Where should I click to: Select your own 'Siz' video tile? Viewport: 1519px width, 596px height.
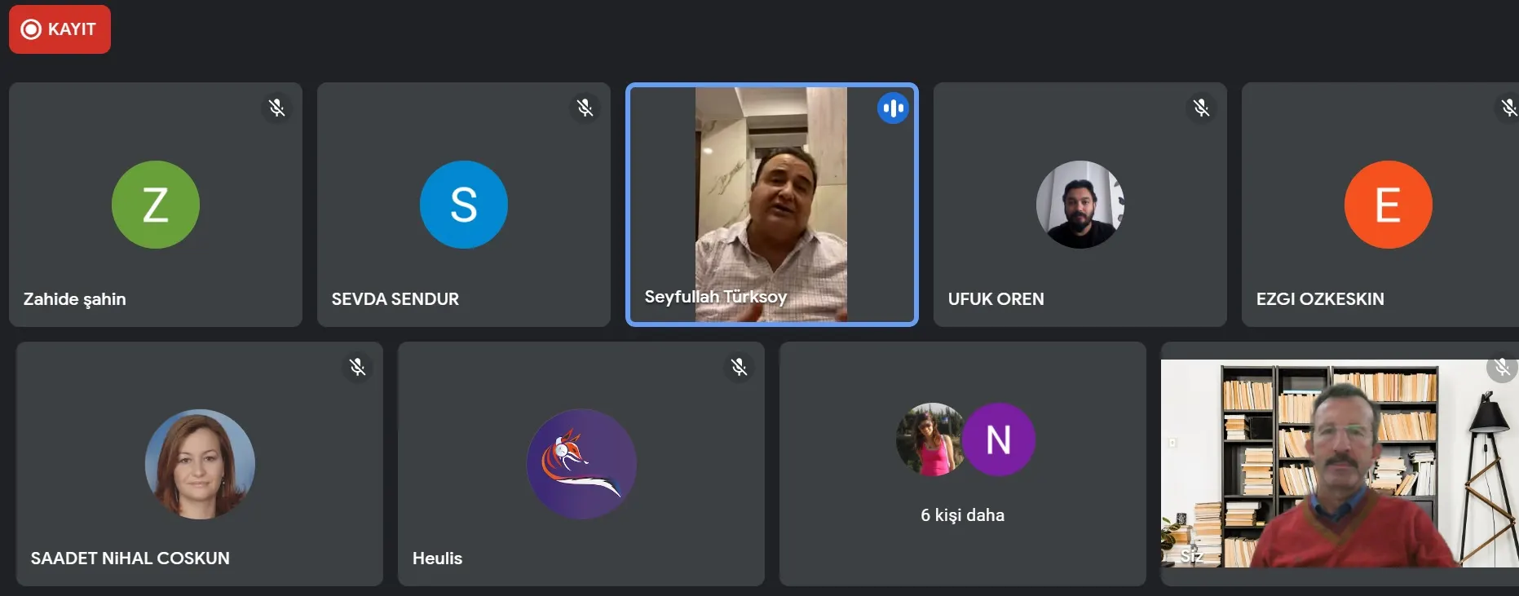click(x=1340, y=463)
